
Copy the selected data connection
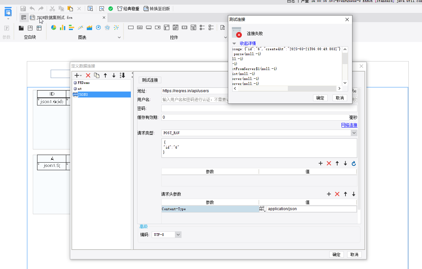(97, 75)
